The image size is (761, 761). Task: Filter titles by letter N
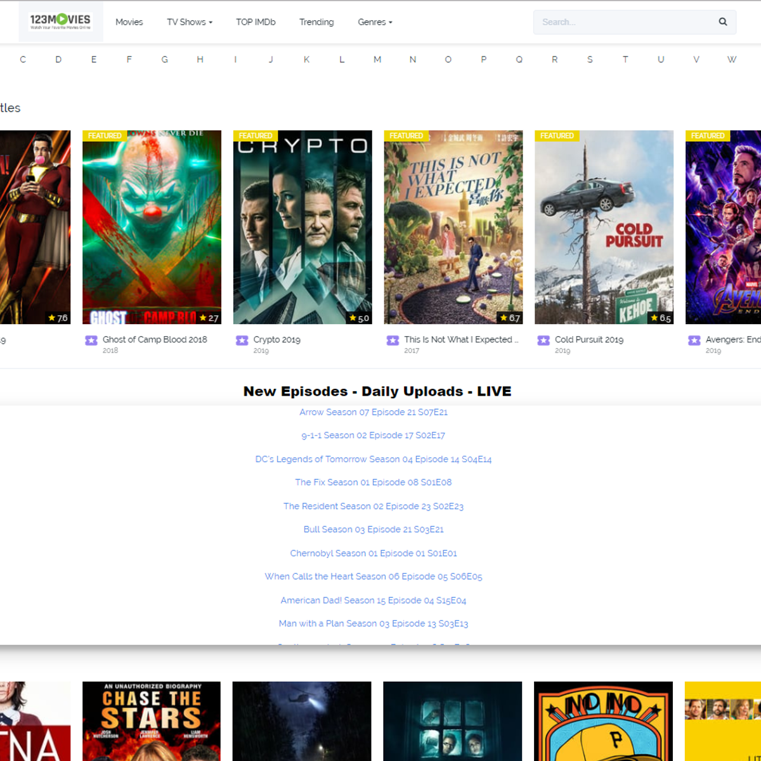[x=413, y=60]
